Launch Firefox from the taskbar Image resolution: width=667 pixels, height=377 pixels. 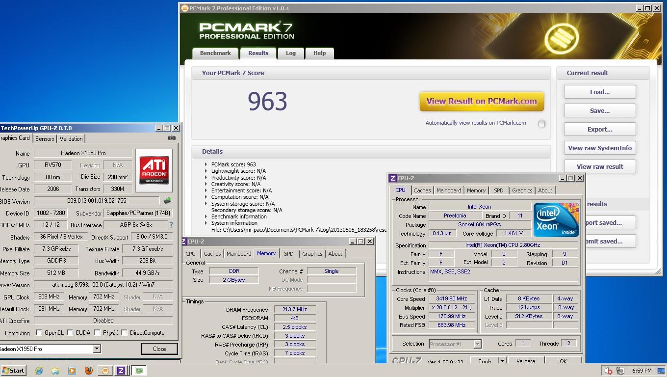[x=89, y=371]
